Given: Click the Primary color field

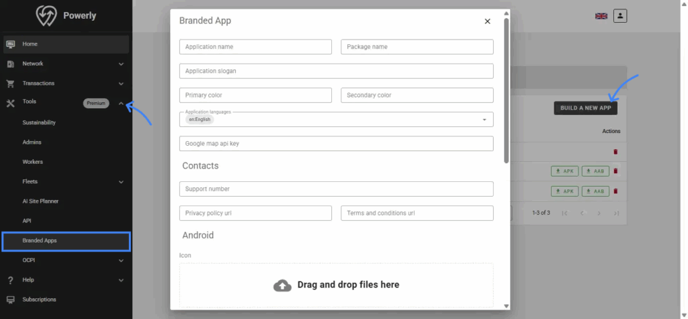Looking at the screenshot, I should tap(255, 95).
